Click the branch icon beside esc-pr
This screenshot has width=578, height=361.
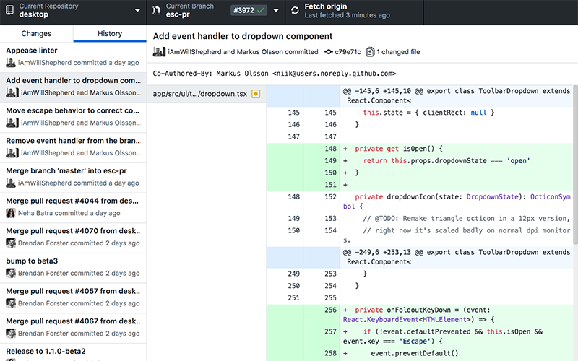tap(156, 10)
